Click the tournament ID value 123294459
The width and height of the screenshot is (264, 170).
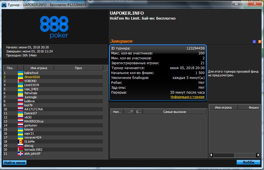[x=195, y=48]
